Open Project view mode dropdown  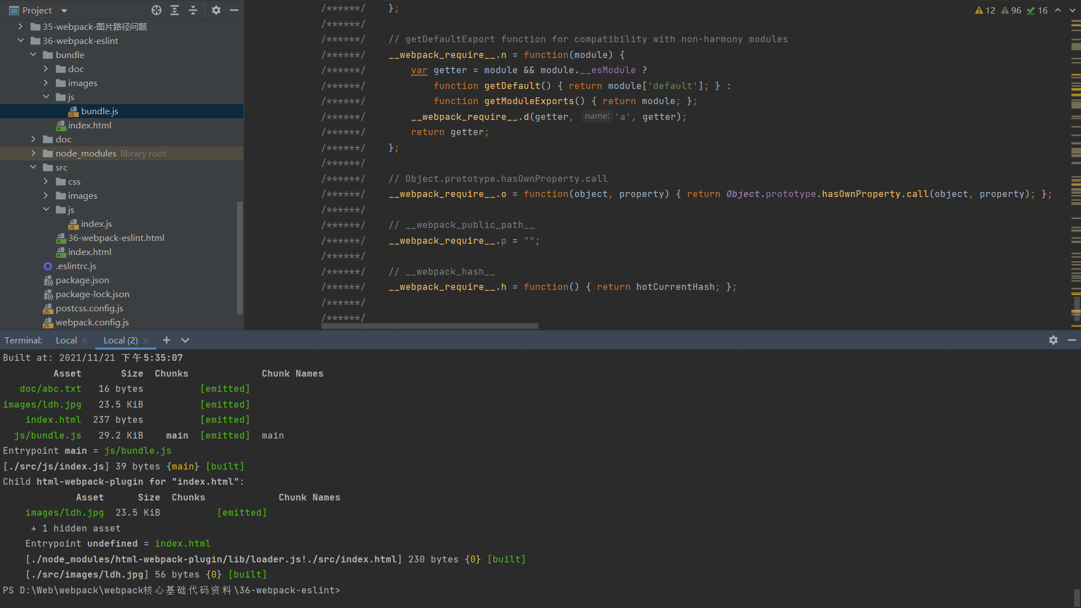(x=64, y=11)
